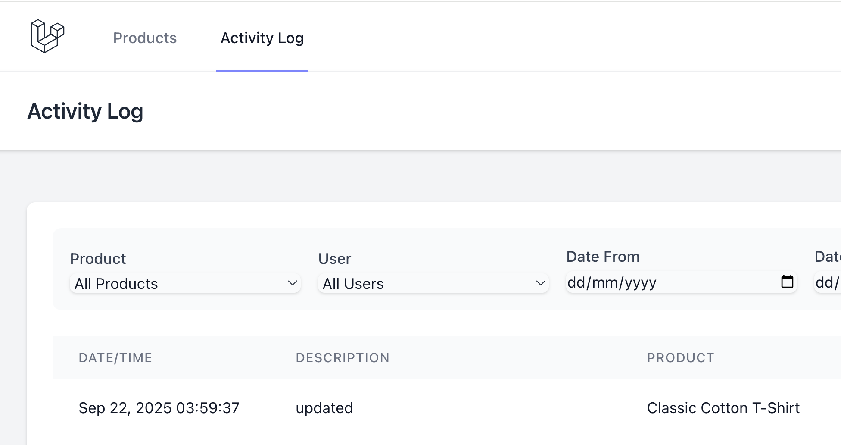Click the Laravel logo icon
The width and height of the screenshot is (841, 445).
pyautogui.click(x=47, y=36)
